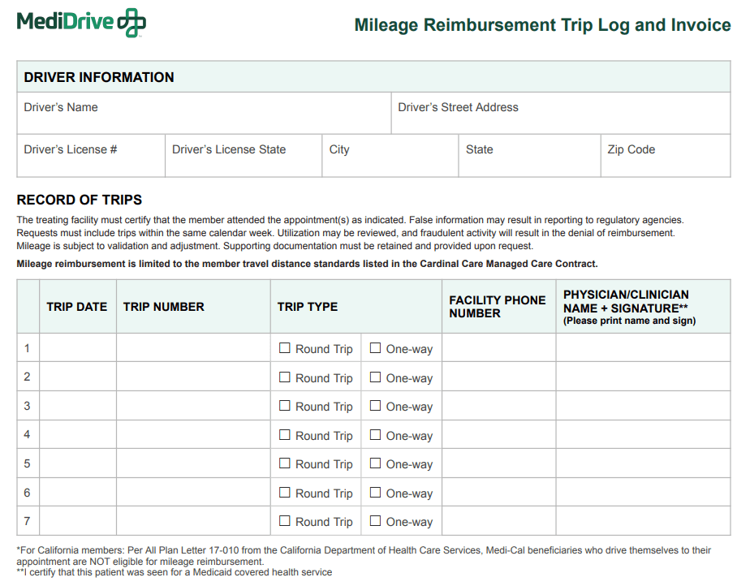
Task: Click Trip Date cell in row 2
Action: (x=78, y=377)
